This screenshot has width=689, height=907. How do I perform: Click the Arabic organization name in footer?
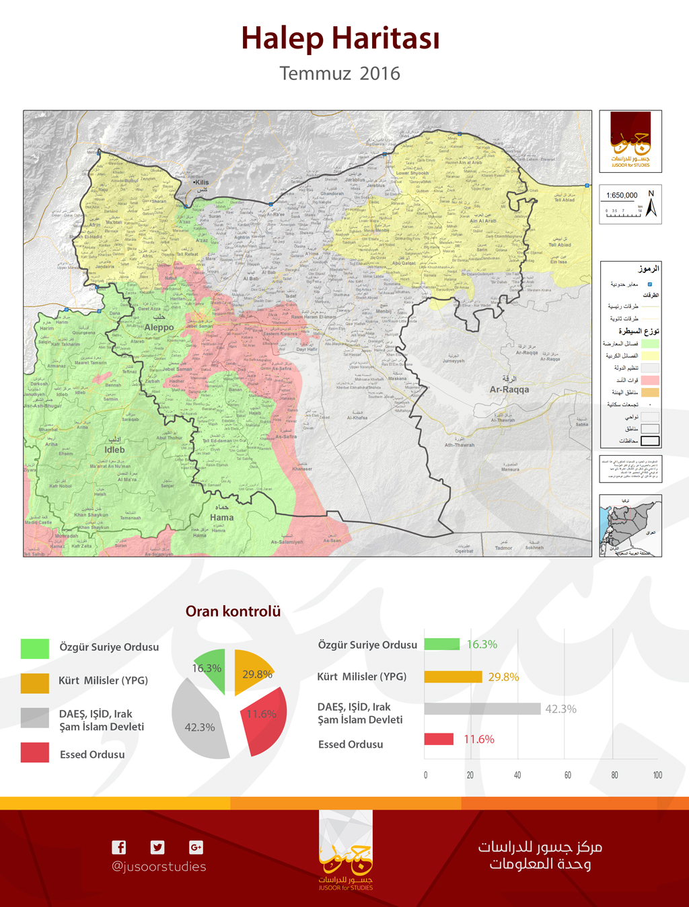(540, 855)
